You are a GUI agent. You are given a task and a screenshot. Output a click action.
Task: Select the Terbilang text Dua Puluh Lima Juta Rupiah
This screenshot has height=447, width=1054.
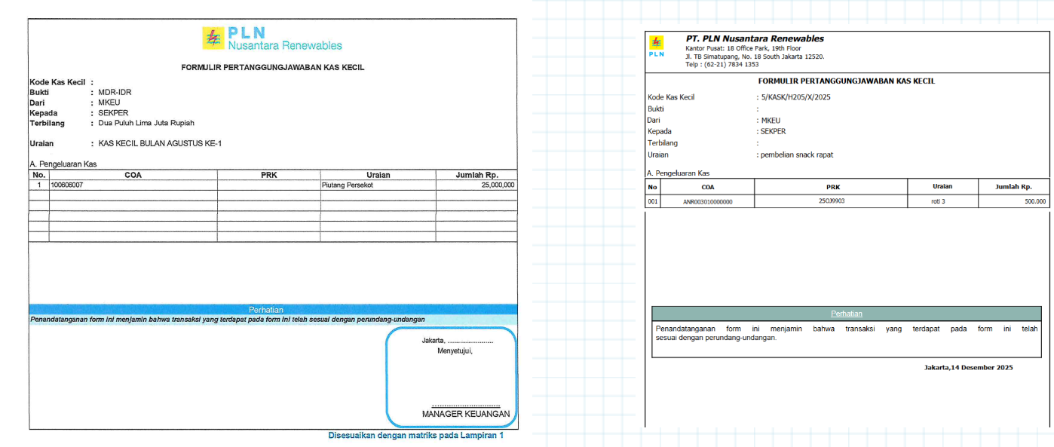(x=146, y=123)
